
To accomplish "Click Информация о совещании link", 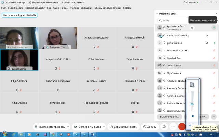I will pyautogui.click(x=43, y=2).
